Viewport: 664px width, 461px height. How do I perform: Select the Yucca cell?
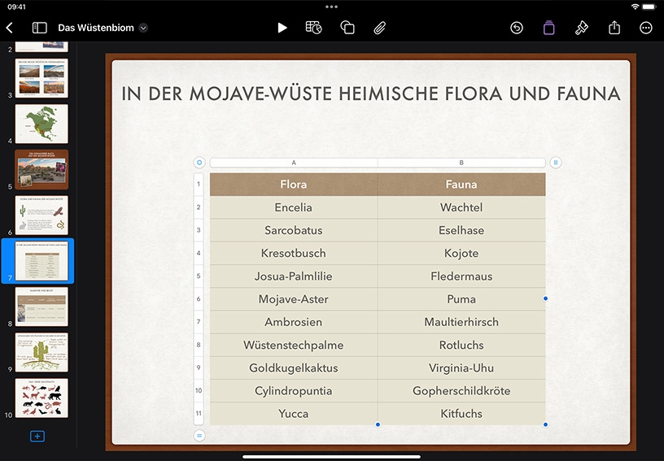(294, 414)
